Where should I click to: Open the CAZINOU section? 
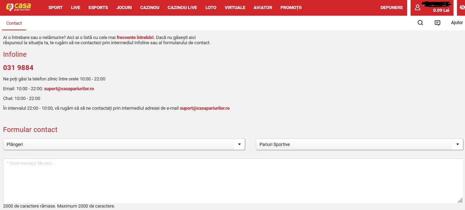coord(150,8)
